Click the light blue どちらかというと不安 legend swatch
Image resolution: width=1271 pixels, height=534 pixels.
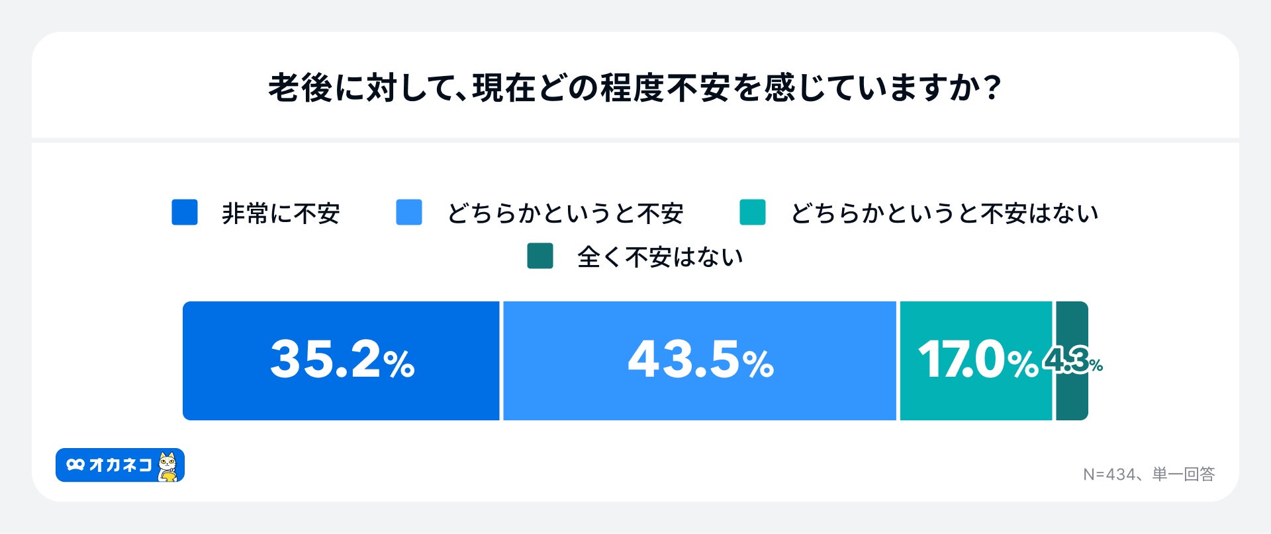point(408,213)
